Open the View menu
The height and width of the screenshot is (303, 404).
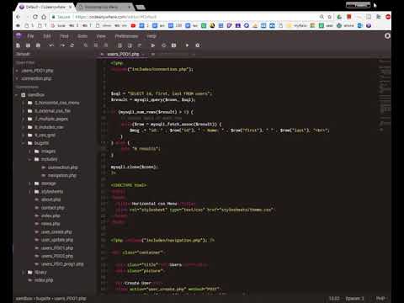pos(101,36)
